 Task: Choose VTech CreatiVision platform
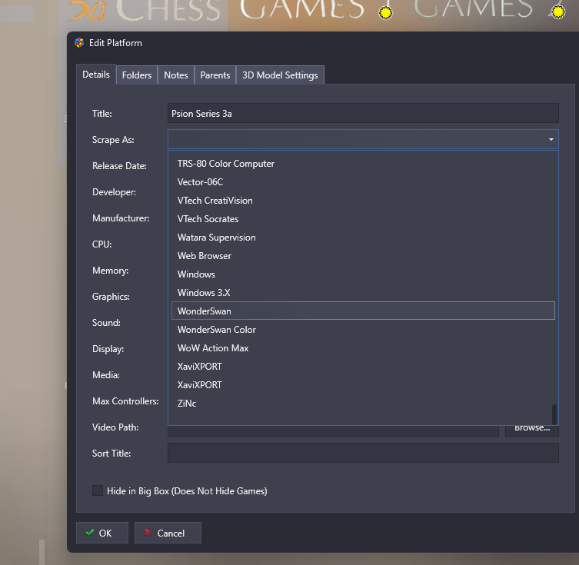[x=363, y=201]
